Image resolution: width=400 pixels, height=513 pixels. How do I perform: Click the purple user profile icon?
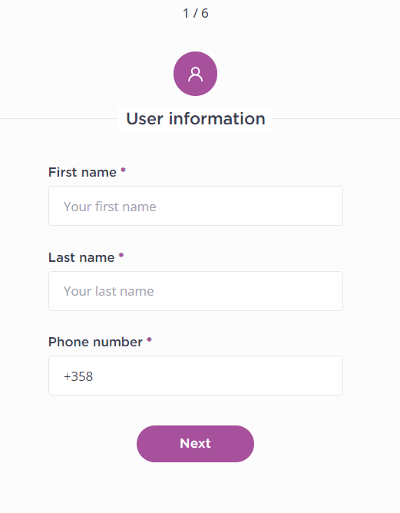coord(195,74)
